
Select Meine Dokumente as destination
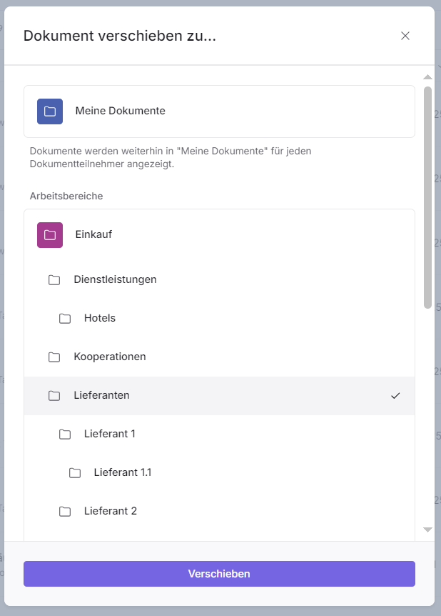coord(120,111)
